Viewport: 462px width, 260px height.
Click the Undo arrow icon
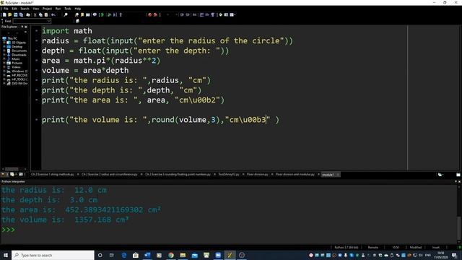pyautogui.click(x=53, y=14)
